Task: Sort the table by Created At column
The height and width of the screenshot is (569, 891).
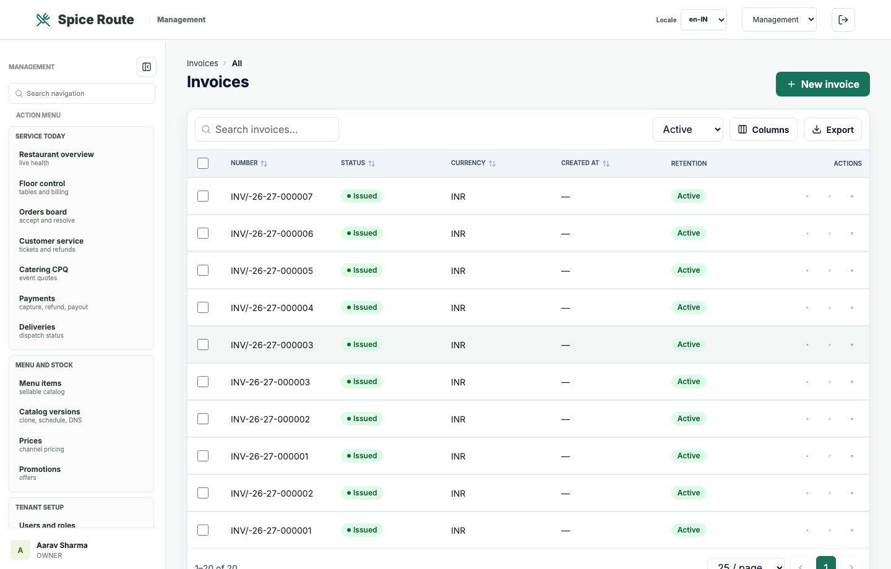Action: (x=585, y=163)
